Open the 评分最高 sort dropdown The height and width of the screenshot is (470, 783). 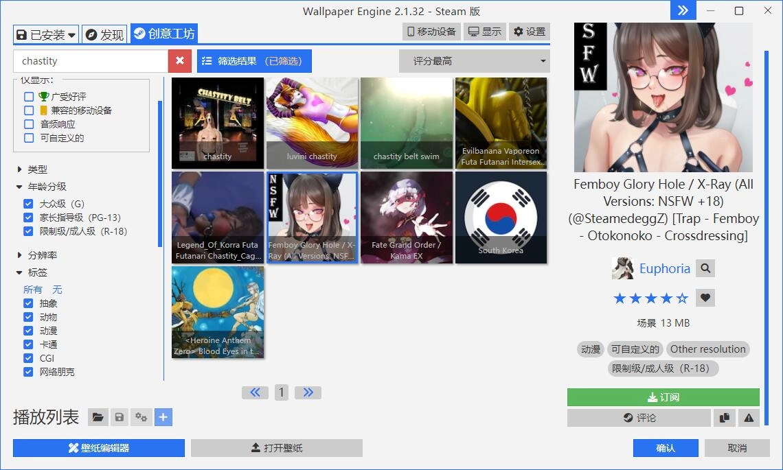(475, 61)
